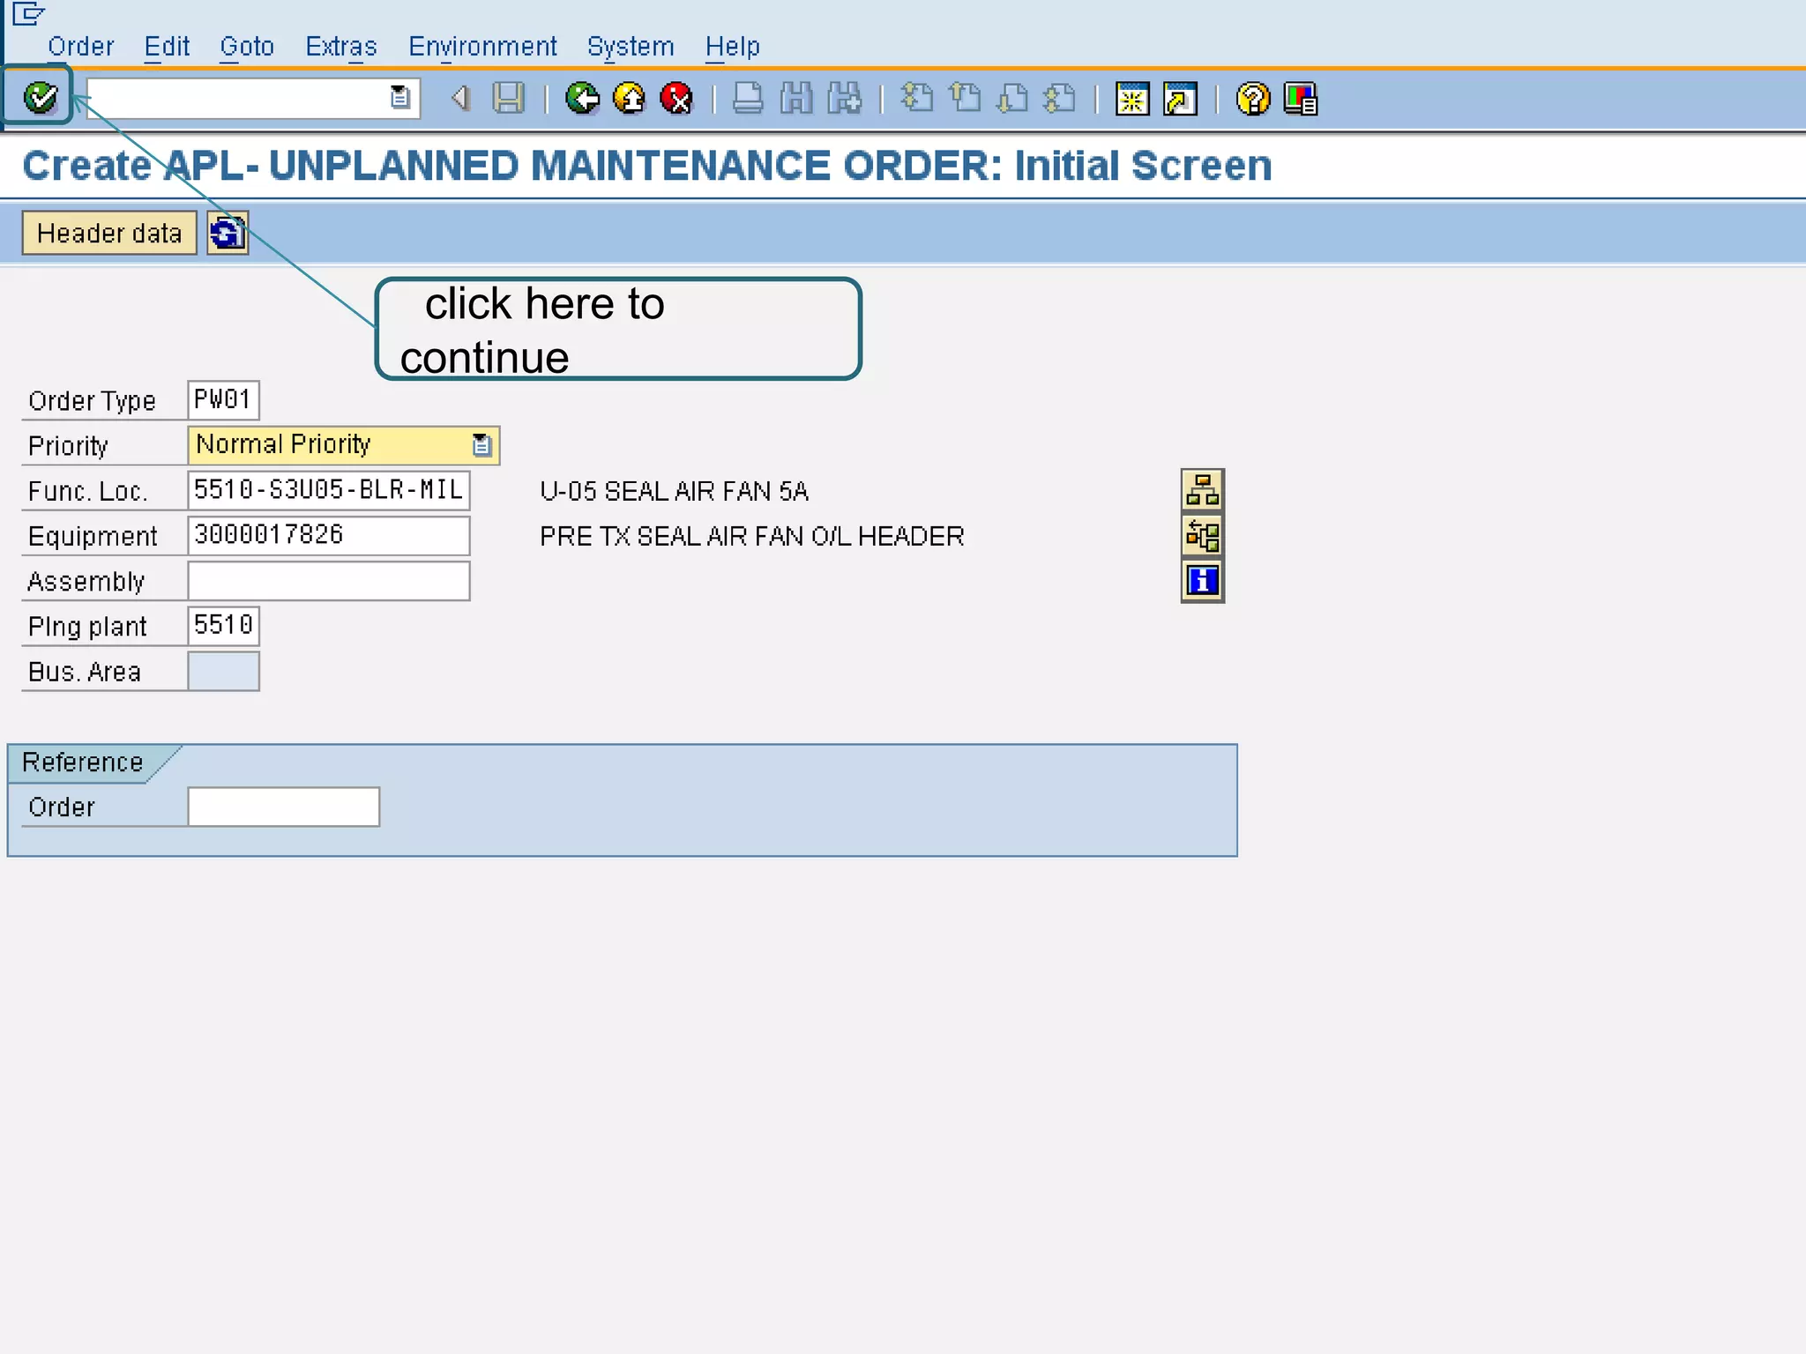Click the red Cancel icon
The height and width of the screenshot is (1354, 1806).
677,98
